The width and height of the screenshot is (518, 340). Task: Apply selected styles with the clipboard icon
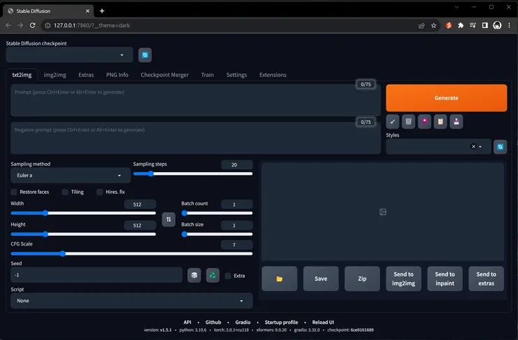click(x=440, y=122)
